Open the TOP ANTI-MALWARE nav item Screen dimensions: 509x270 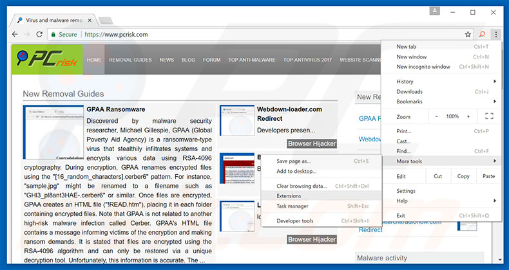(251, 60)
